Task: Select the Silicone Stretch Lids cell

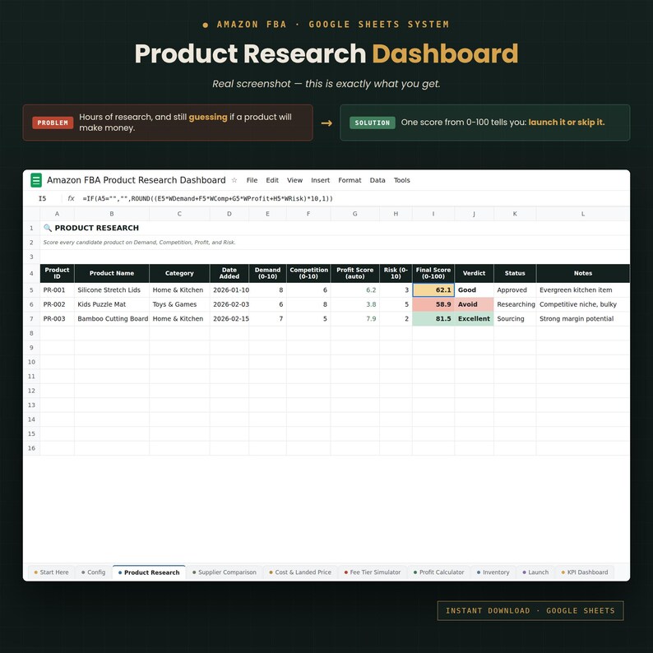Action: (x=112, y=289)
